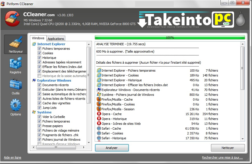Click the CCleaner logo in header
This screenshot has height=164, width=252.
click(x=13, y=18)
